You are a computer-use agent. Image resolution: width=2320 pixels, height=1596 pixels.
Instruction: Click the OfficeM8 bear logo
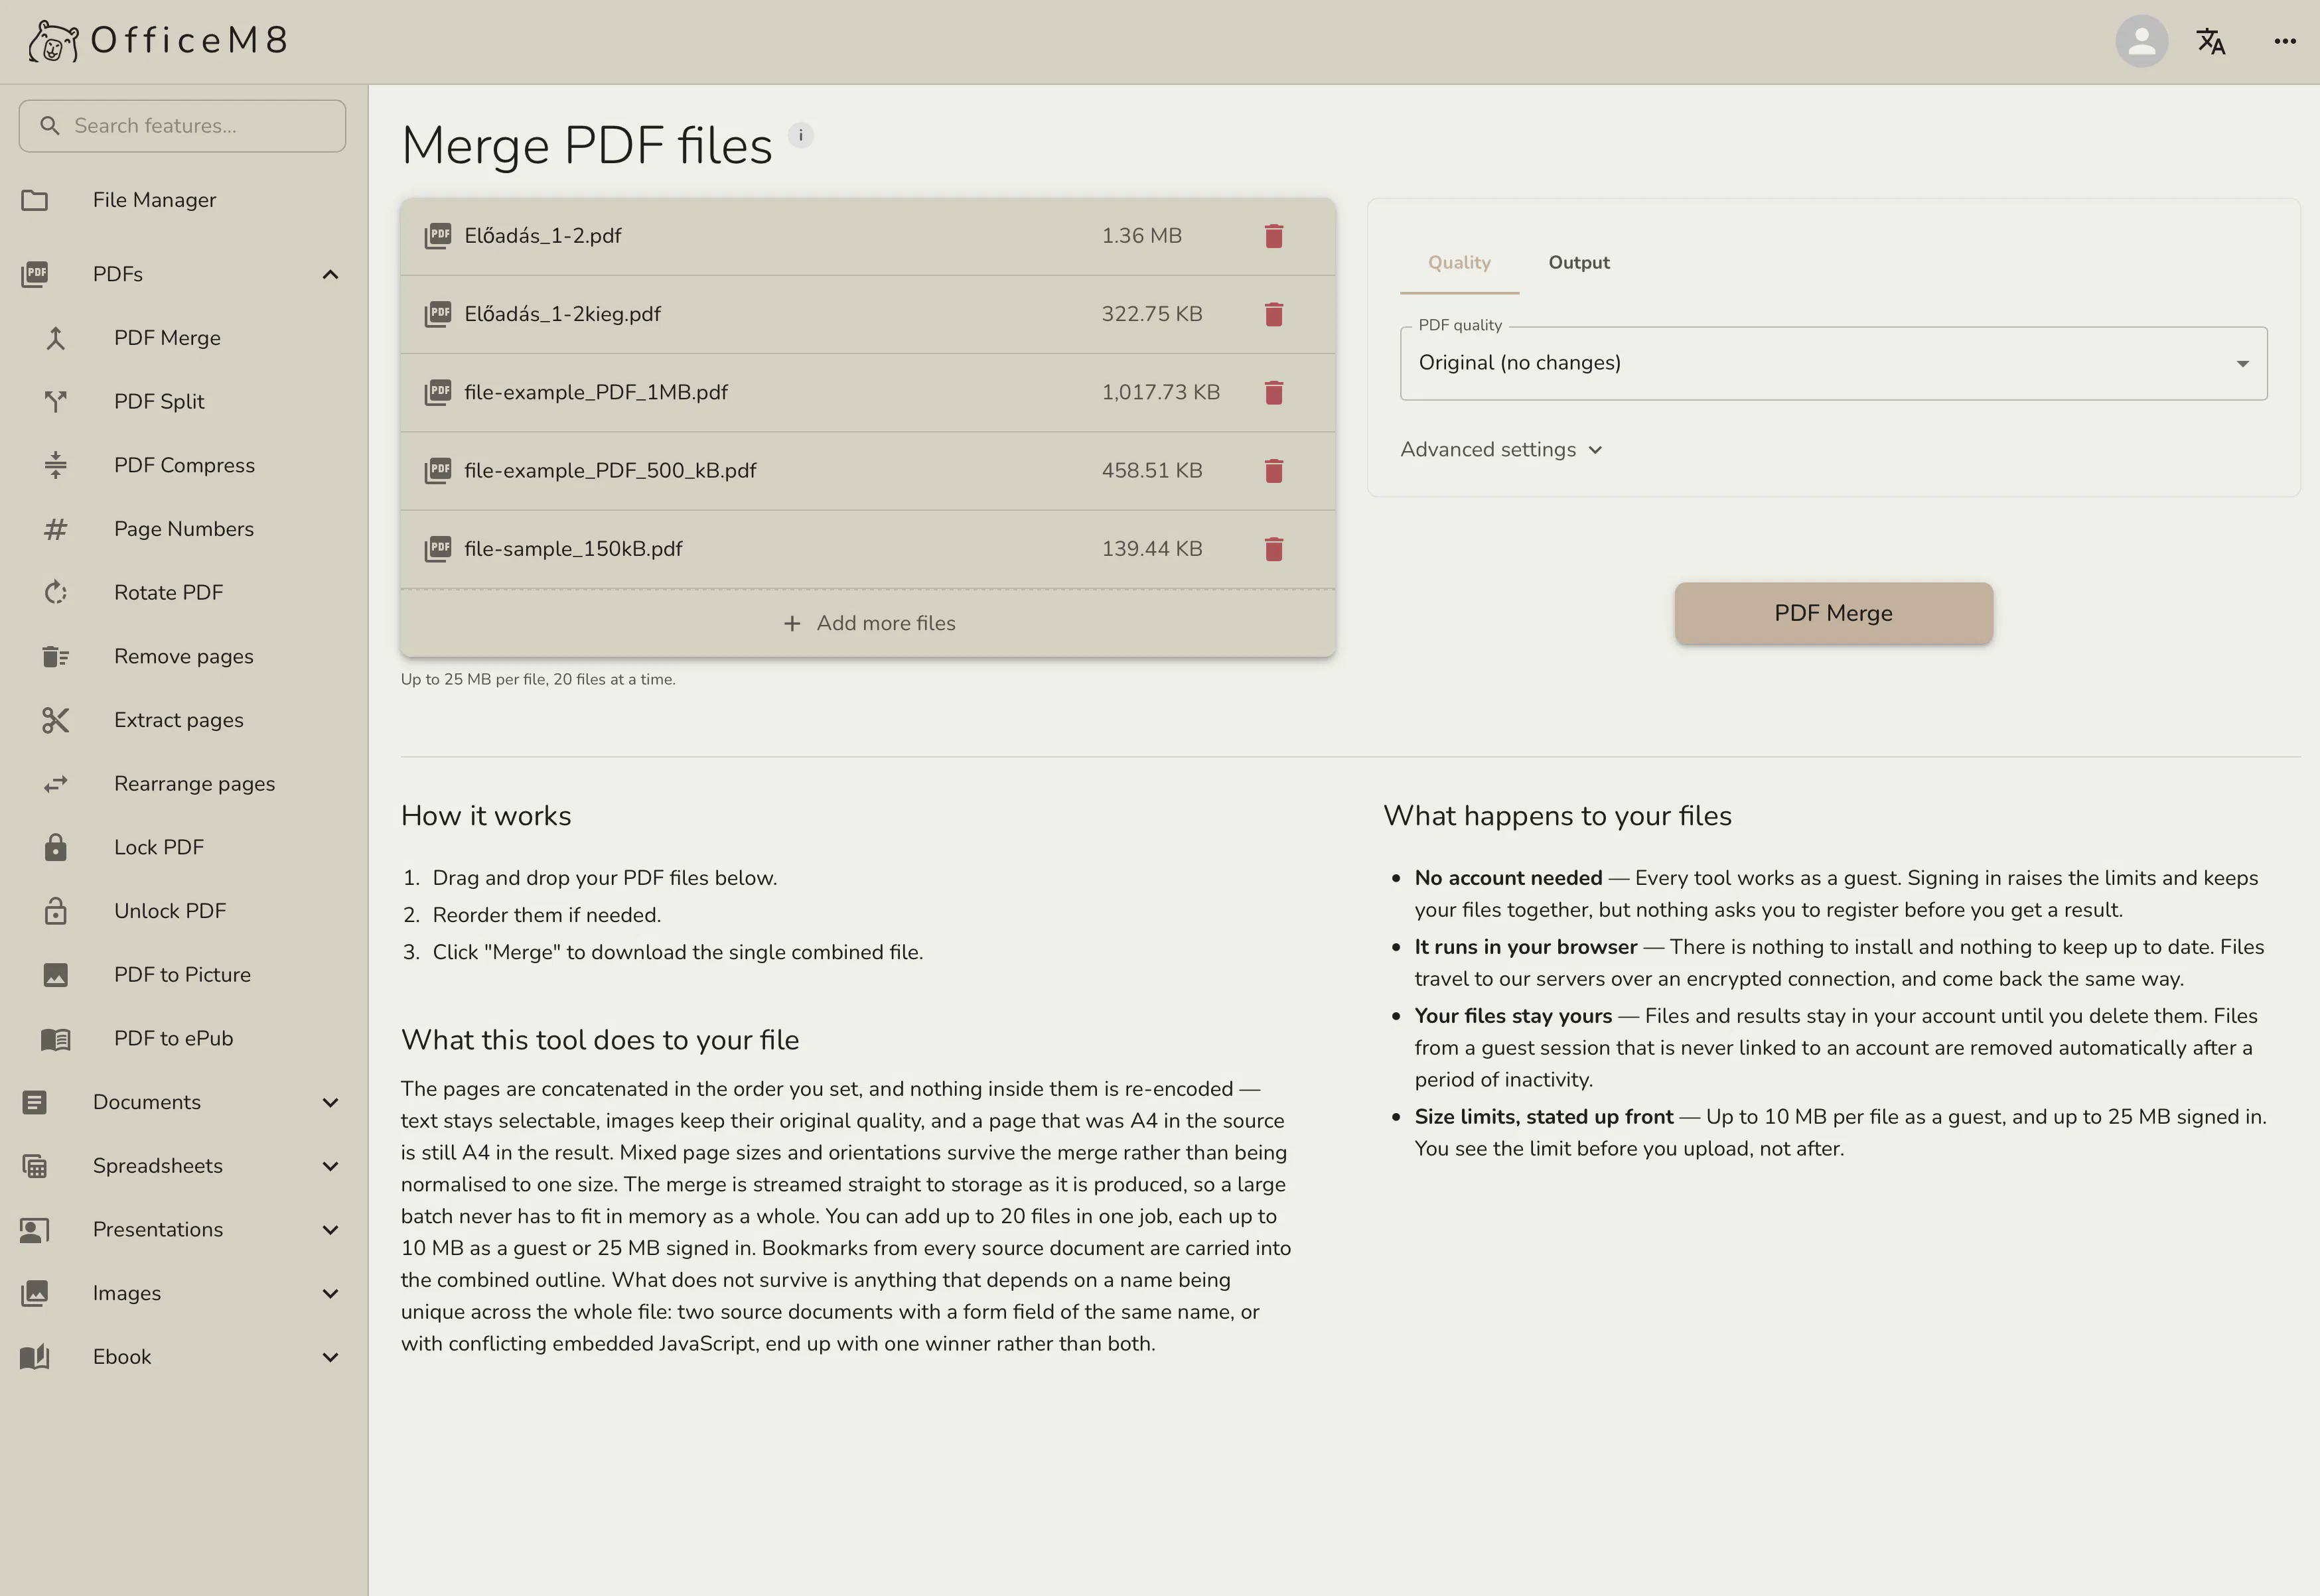tap(53, 41)
